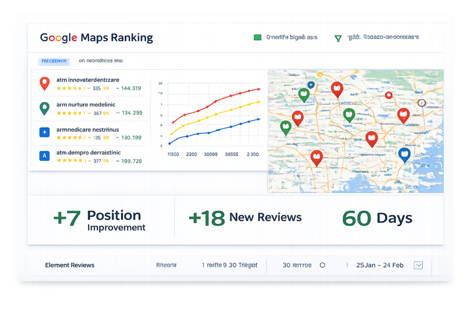Toggle the hollow circle marker at map's right edge
Image resolution: width=472 pixels, height=315 pixels.
(x=420, y=103)
